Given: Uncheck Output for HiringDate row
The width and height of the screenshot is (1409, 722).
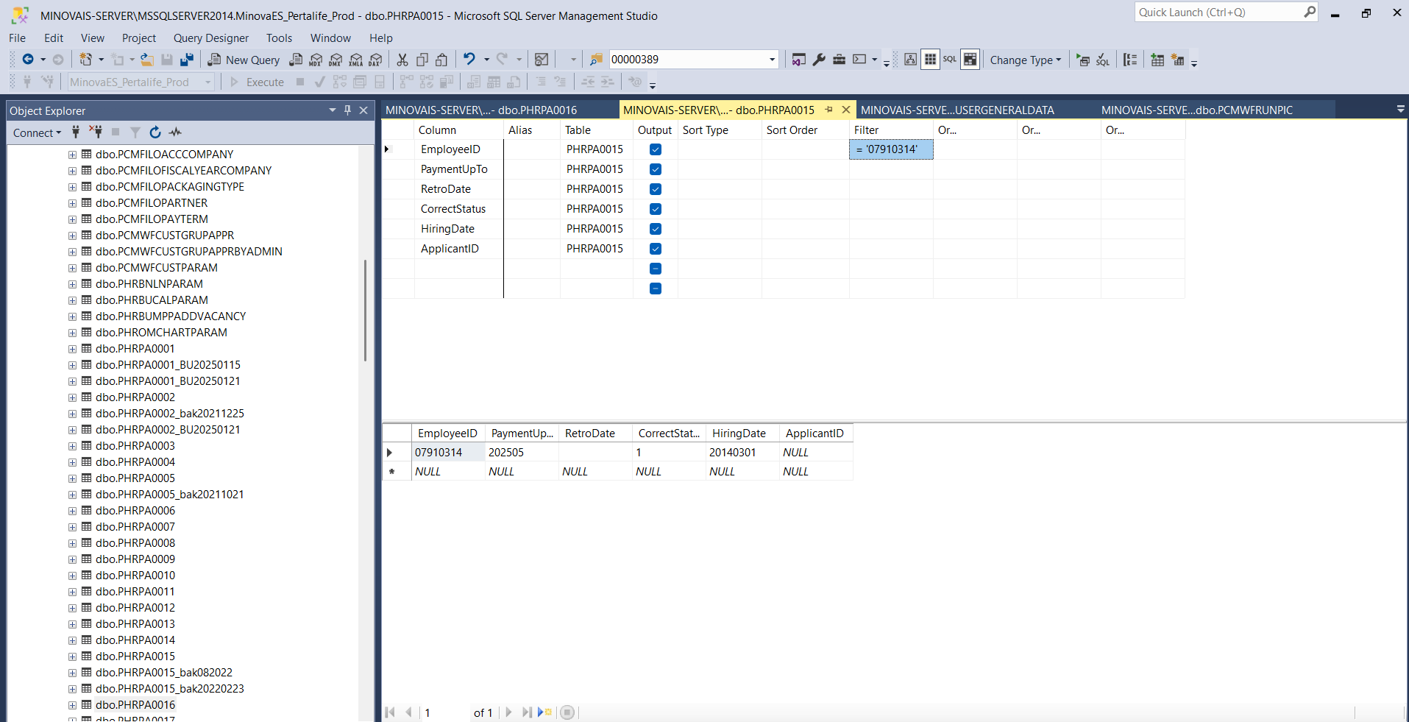Looking at the screenshot, I should pyautogui.click(x=656, y=229).
